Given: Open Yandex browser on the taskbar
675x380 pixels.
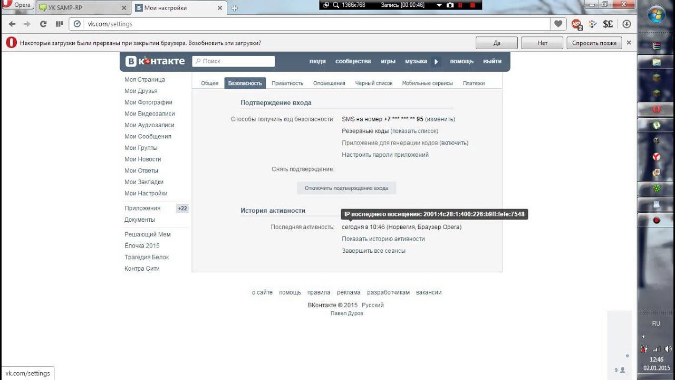Looking at the screenshot, I should [656, 157].
